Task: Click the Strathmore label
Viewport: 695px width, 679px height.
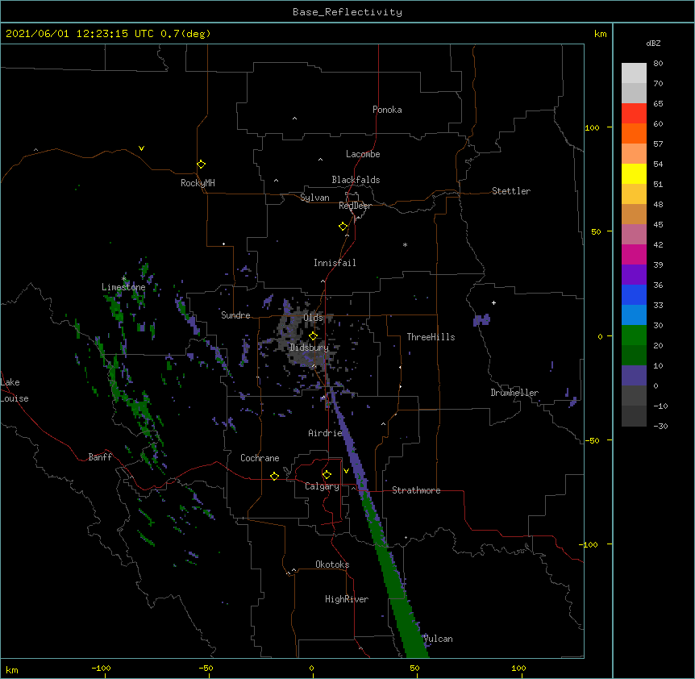Action: (x=416, y=490)
